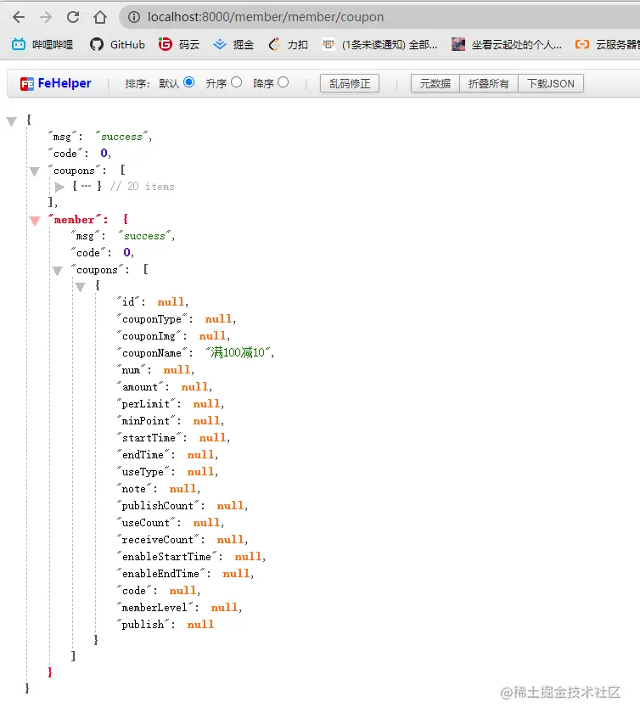640x719 pixels.
Task: Click the 元数据 button
Action: [x=435, y=83]
